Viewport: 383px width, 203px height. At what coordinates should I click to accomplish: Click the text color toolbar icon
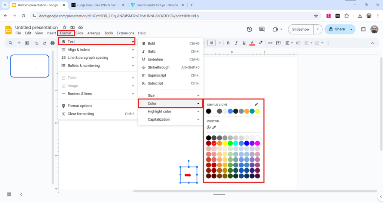tap(252, 43)
